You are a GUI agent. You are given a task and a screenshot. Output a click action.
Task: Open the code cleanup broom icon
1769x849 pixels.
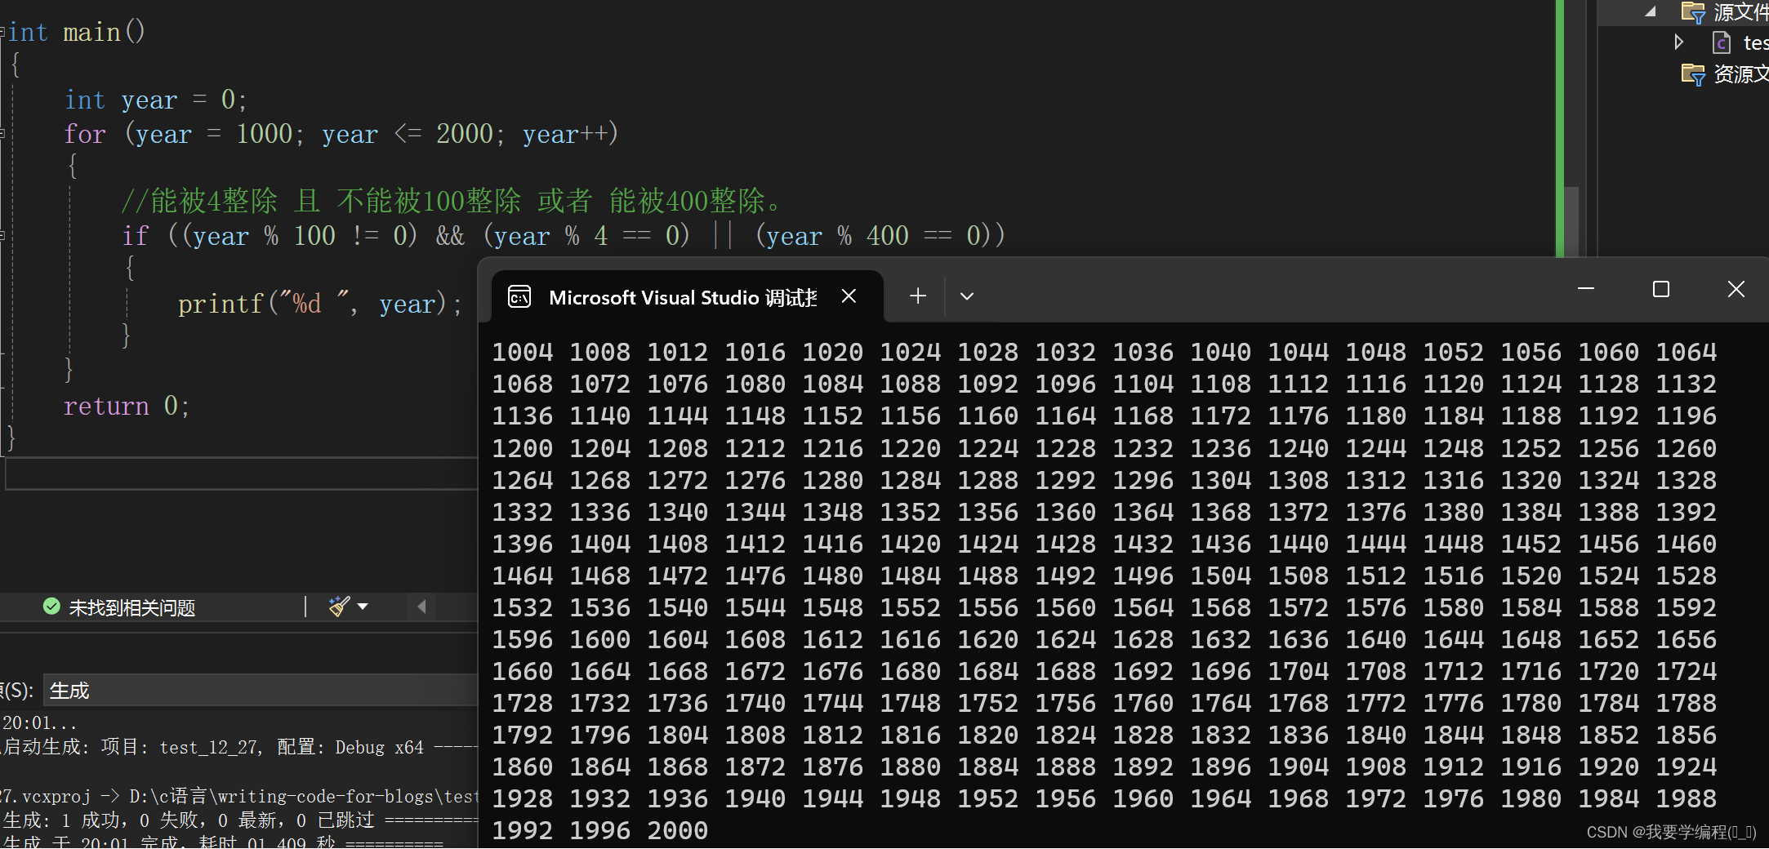(339, 607)
